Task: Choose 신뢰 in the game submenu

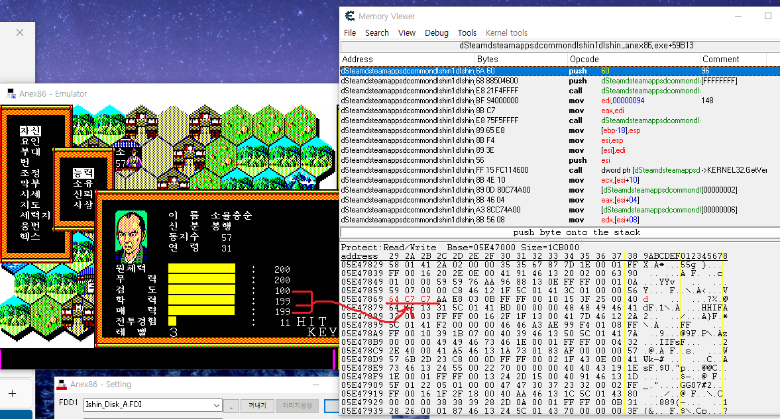Action: tap(83, 194)
